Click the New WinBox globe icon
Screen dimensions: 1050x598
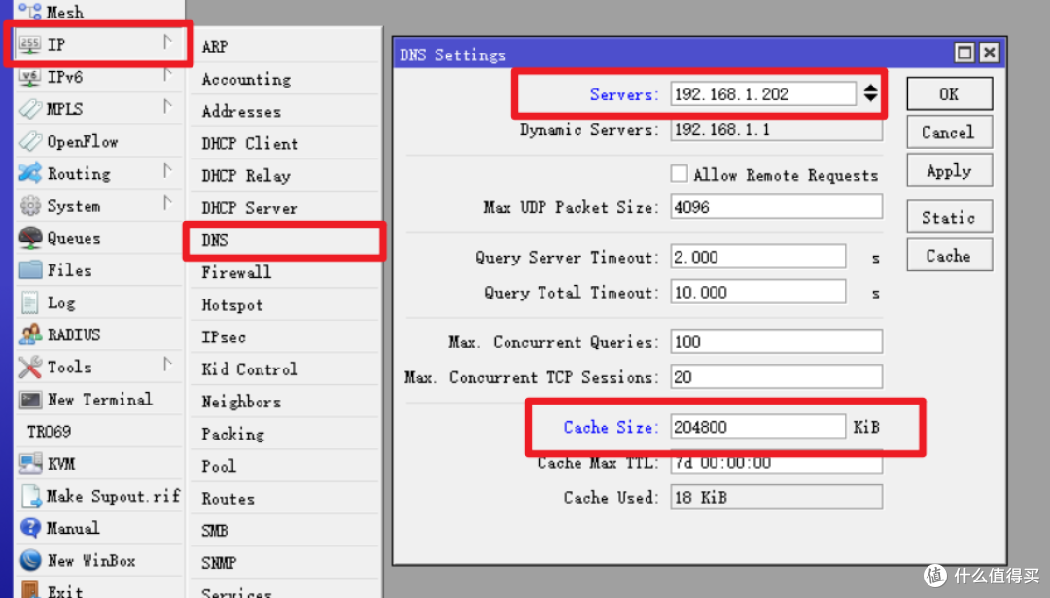point(30,561)
